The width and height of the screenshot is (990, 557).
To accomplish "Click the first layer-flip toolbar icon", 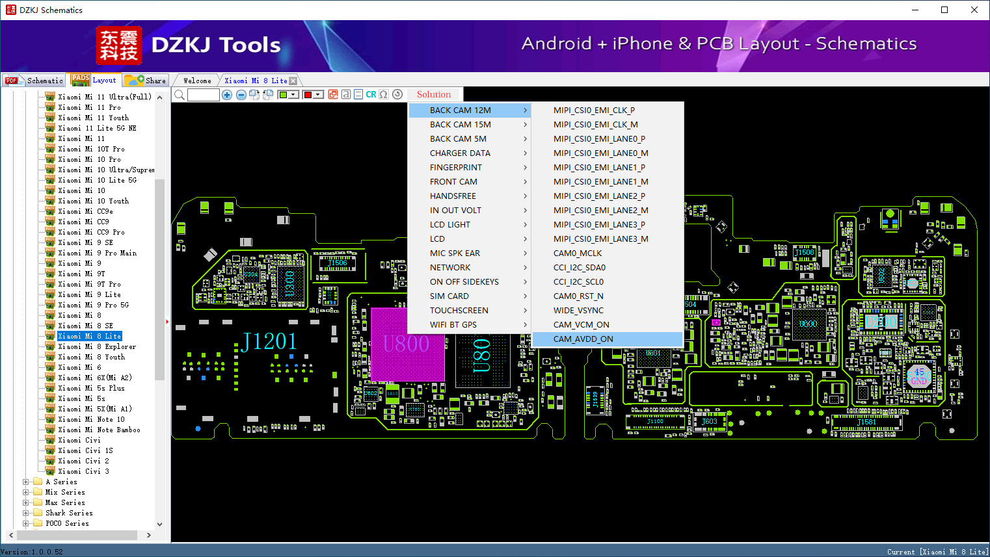I will [254, 95].
